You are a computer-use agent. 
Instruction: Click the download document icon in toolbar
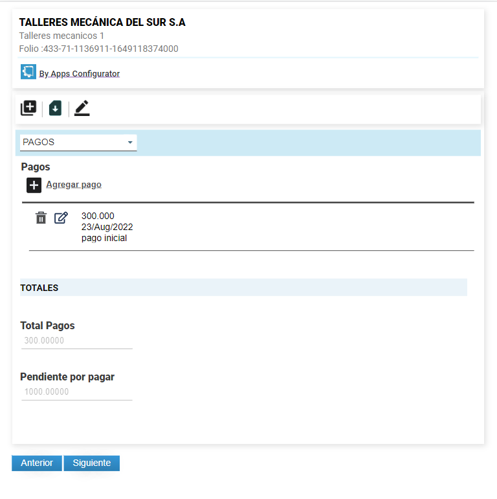pyautogui.click(x=55, y=108)
